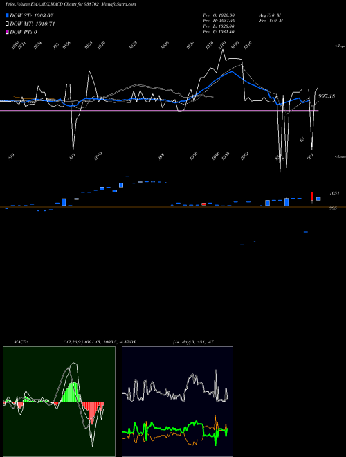The image size is (346, 457).
Task: Open the ADX indicator panel
Action: (177, 402)
